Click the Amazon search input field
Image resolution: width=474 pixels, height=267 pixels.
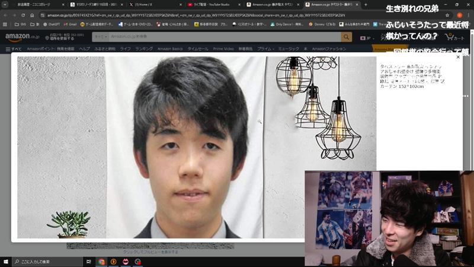point(225,37)
